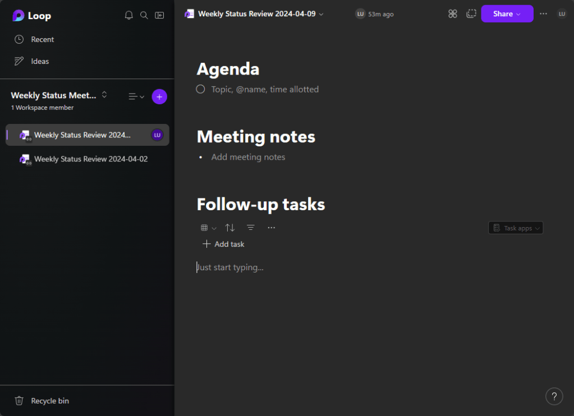574x416 pixels.
Task: Click the search magnifier icon
Action: pos(144,16)
